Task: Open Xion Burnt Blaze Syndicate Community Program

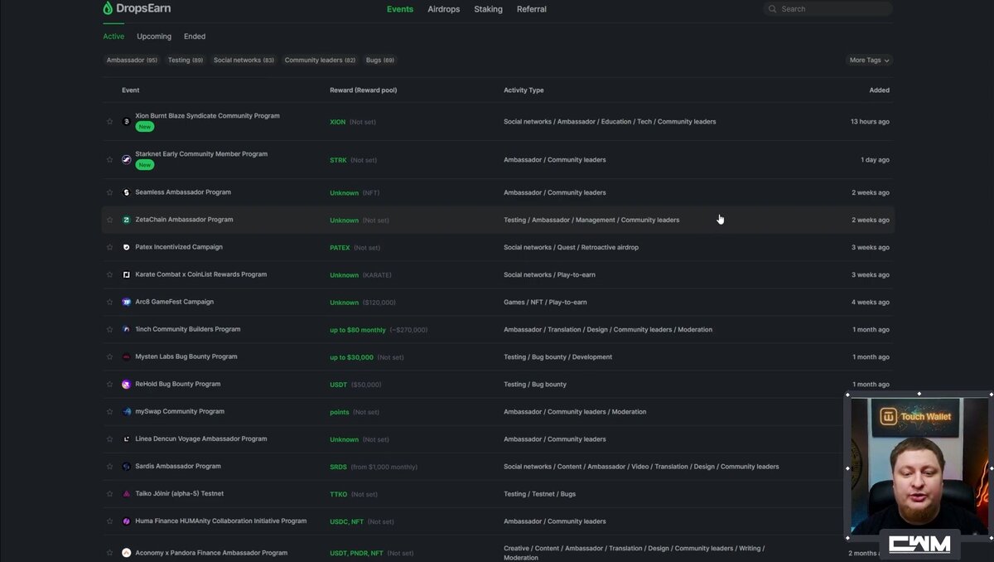Action: (x=207, y=116)
